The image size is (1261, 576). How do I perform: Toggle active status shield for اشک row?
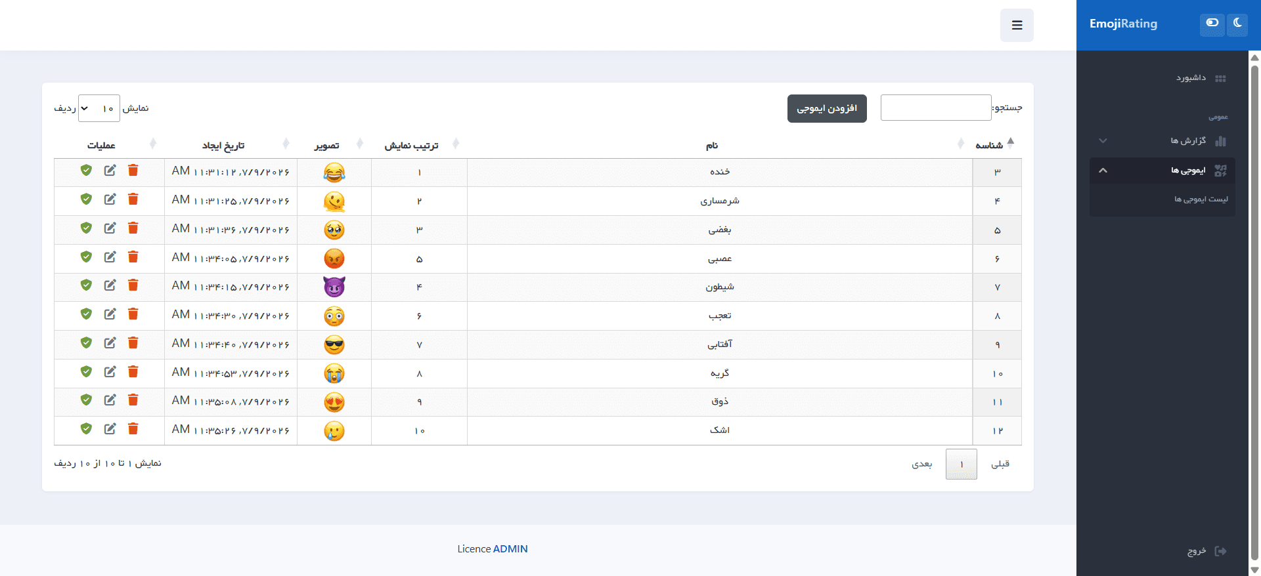[86, 428]
